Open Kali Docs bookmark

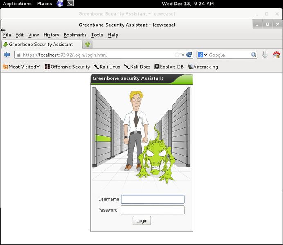pos(137,67)
